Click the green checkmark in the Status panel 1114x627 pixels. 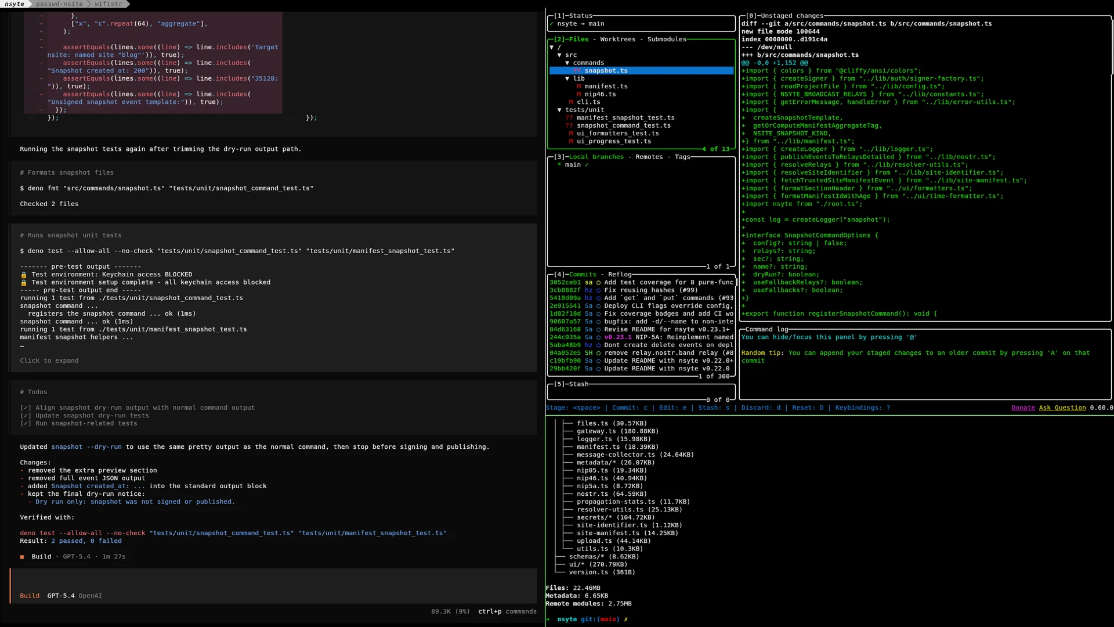click(x=551, y=24)
